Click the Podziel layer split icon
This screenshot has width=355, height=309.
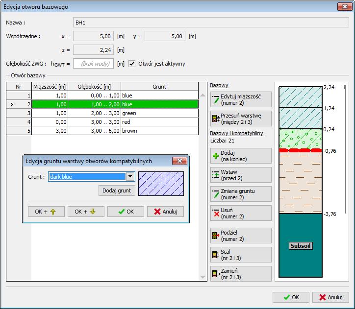point(216,236)
